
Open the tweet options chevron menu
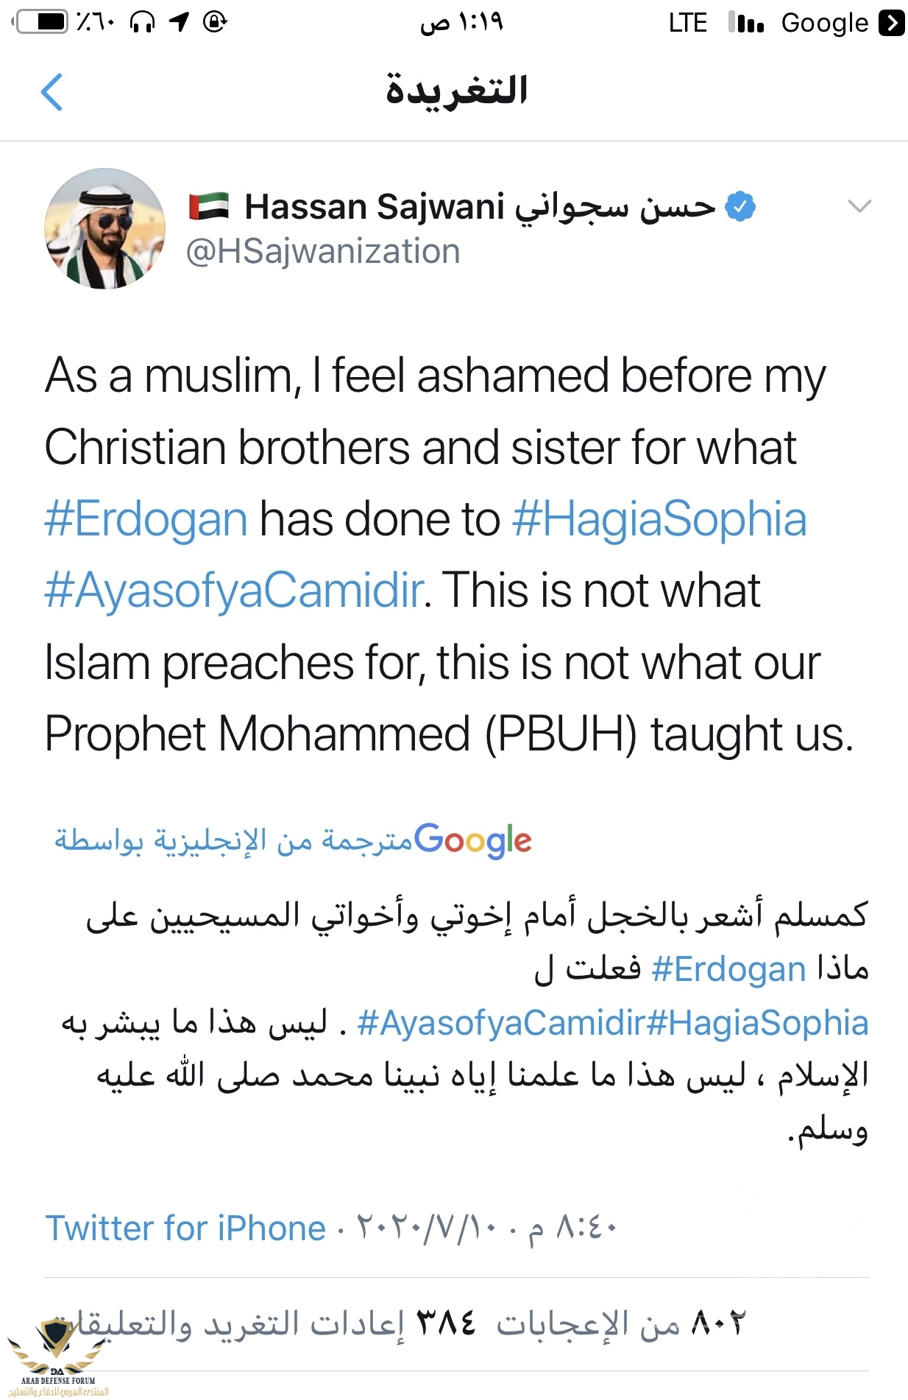[859, 206]
